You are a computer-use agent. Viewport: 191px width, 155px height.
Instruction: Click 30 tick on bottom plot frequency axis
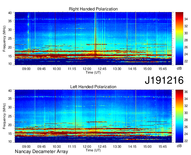(10, 107)
